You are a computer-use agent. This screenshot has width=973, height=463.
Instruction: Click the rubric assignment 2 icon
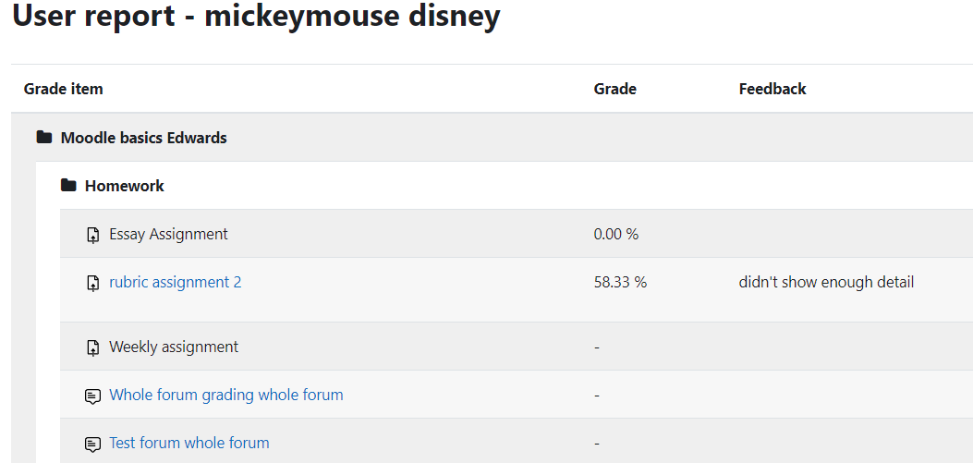[x=92, y=283]
